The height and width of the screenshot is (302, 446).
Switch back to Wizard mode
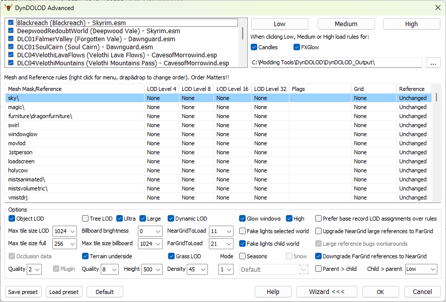coord(327,292)
